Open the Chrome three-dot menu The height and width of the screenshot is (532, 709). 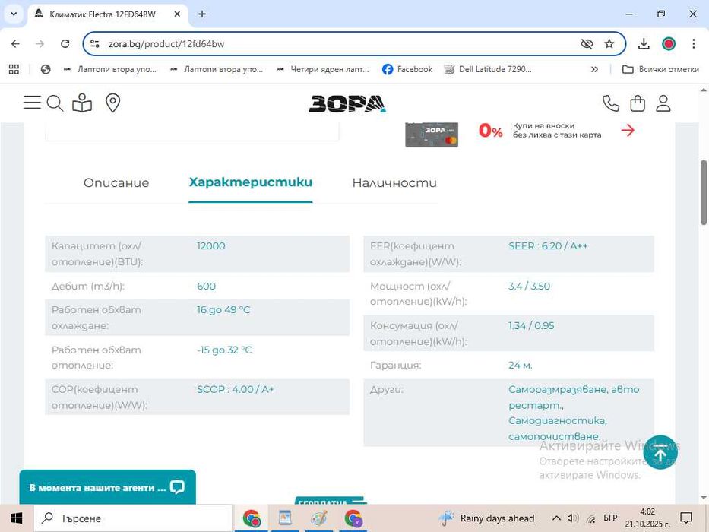tap(694, 44)
